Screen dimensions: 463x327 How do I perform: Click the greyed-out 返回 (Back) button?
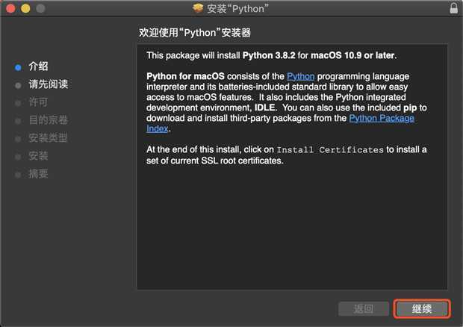point(364,309)
